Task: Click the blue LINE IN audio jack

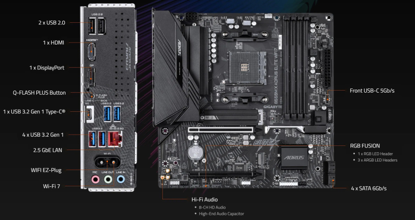Action: [120, 180]
